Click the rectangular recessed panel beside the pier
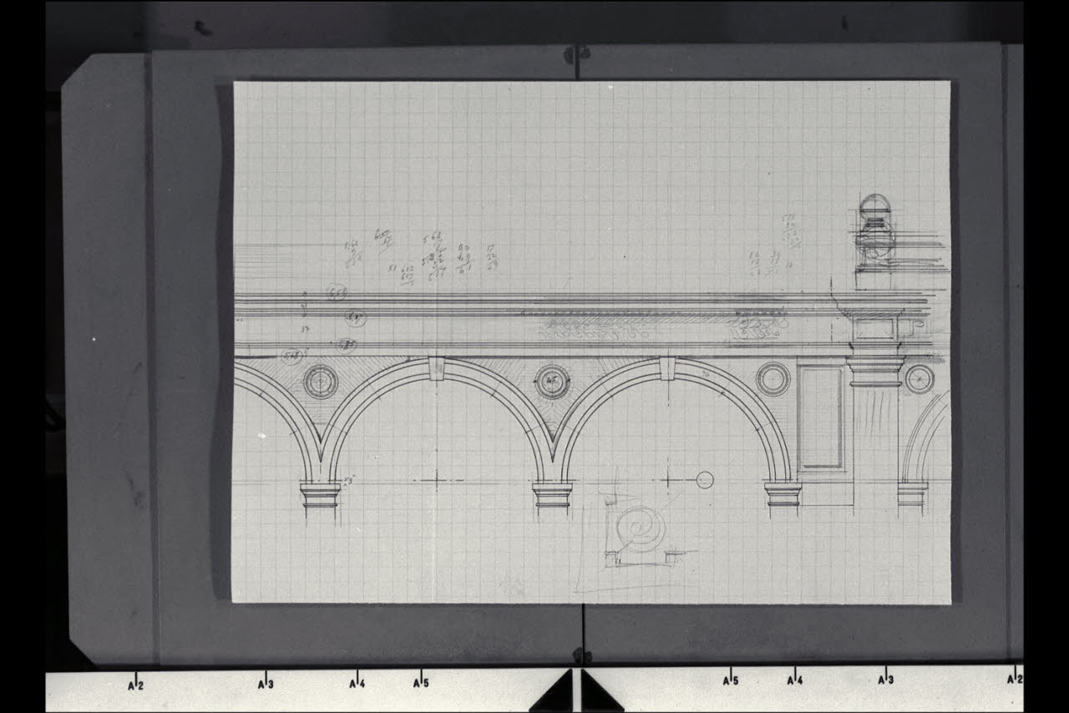 821,417
